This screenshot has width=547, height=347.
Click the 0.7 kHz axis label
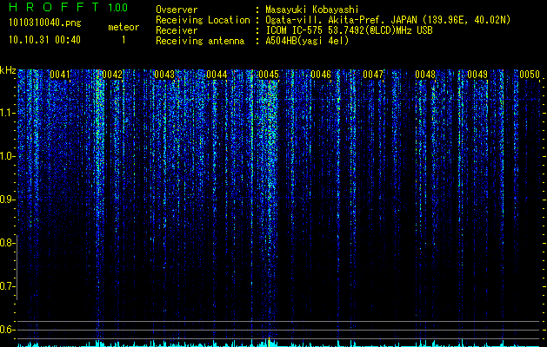[8, 286]
